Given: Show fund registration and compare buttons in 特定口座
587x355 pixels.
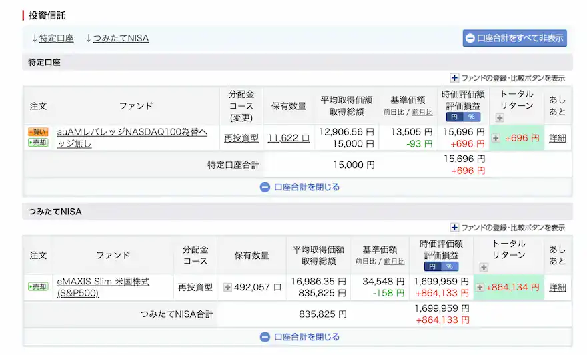Looking at the screenshot, I should 508,78.
